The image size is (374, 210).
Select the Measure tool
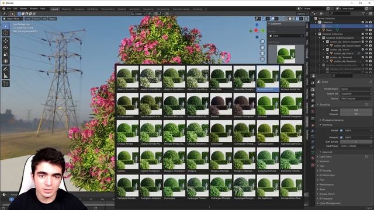pyautogui.click(x=6, y=76)
